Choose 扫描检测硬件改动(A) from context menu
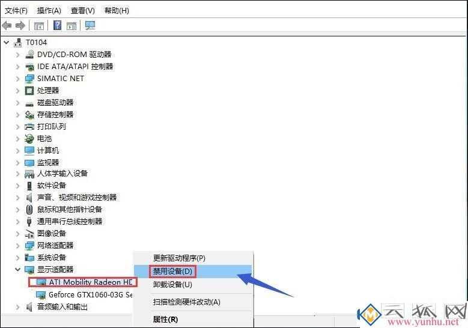 click(193, 302)
